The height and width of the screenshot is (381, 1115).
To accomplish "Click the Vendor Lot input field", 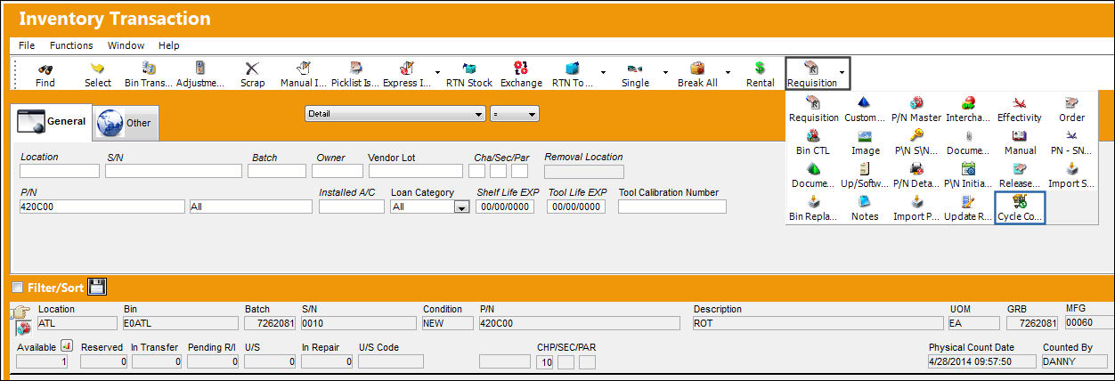I will point(416,171).
